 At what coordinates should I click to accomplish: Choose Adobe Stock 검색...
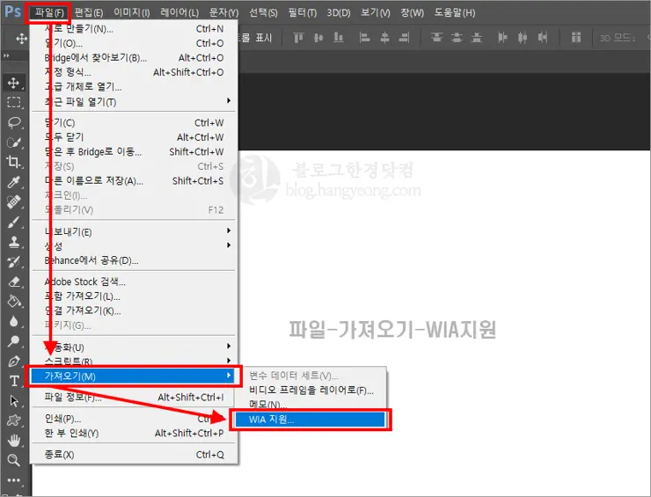point(133,281)
